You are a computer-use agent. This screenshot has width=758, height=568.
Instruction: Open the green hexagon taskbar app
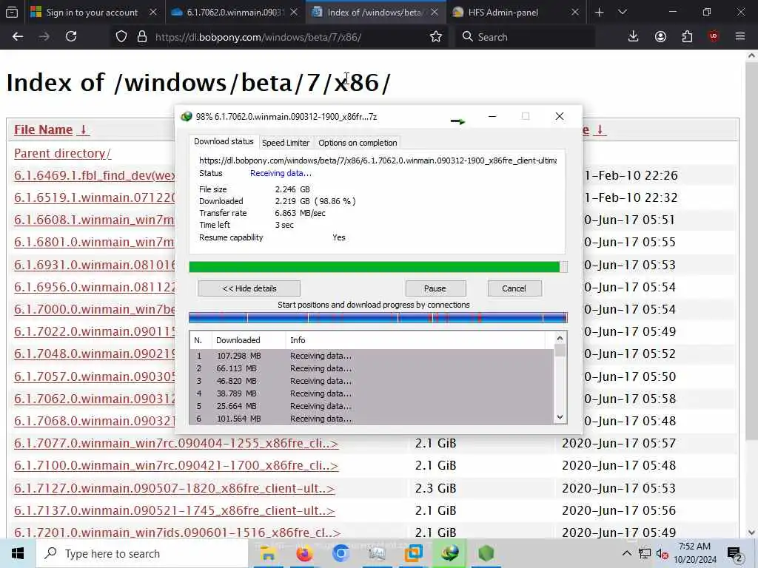click(x=486, y=553)
